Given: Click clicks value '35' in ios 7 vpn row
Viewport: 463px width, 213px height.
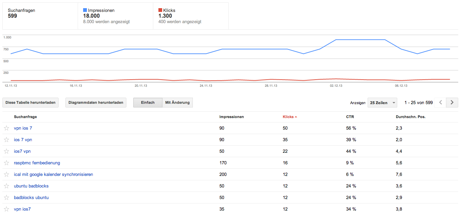Looking at the screenshot, I should coord(285,140).
